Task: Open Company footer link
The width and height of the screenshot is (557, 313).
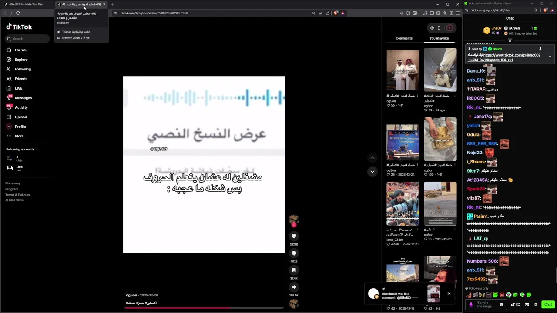Action: 13,183
